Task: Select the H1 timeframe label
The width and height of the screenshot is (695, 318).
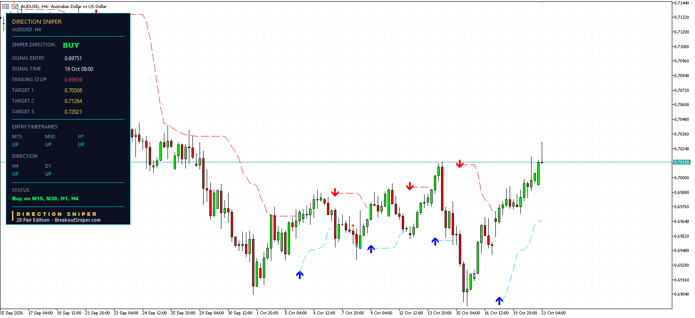Action: coord(81,136)
